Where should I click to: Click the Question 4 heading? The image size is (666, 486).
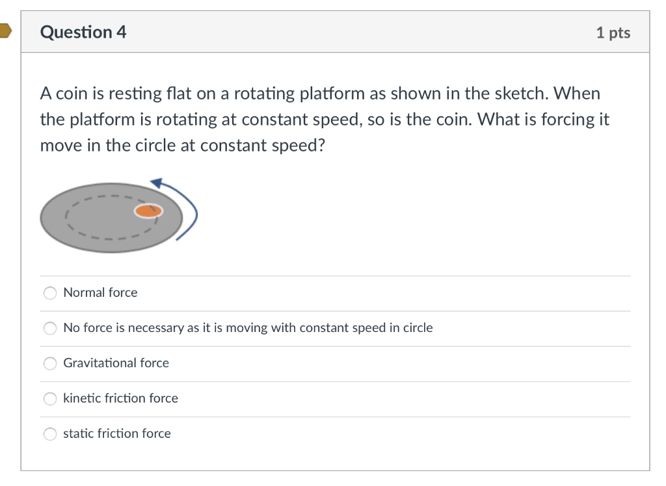click(83, 32)
